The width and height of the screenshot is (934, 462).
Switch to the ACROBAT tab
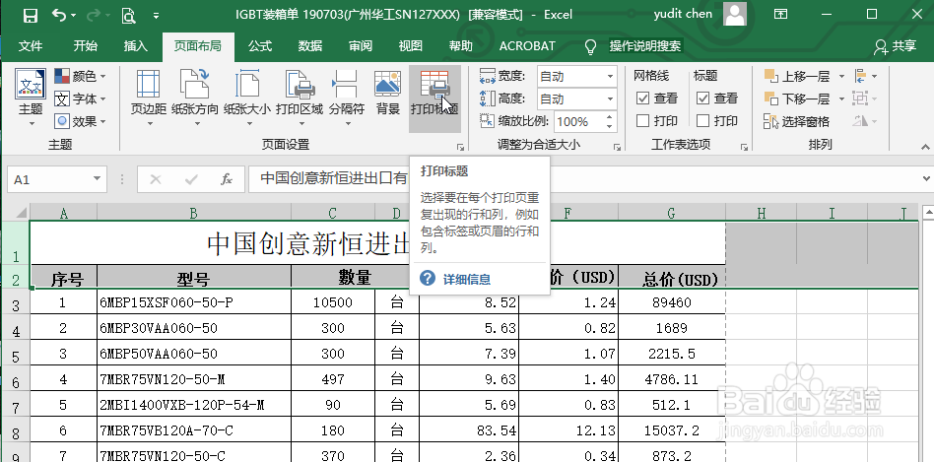point(527,46)
